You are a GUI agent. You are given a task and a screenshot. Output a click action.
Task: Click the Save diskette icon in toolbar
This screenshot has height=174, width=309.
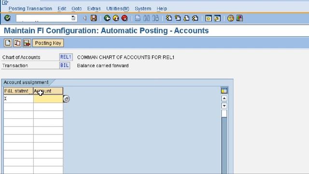coord(94,18)
